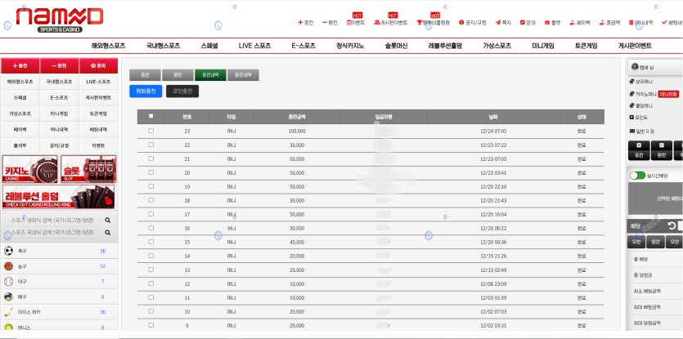
Task: Click the ice hockey stick icon
Action: [x=8, y=312]
